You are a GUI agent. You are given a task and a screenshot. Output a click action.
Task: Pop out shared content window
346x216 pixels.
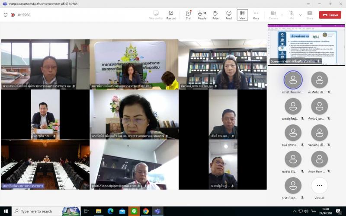171,15
